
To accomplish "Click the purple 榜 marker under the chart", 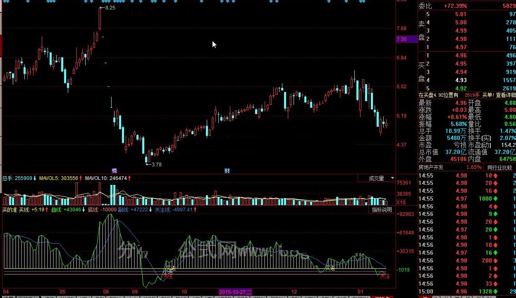I will 115,170.
